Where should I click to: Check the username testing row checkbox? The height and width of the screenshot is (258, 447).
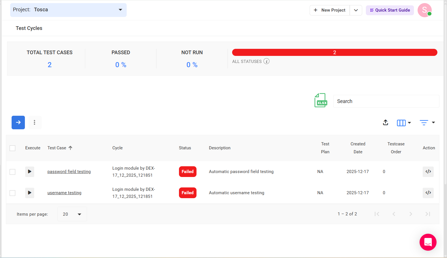[12, 193]
